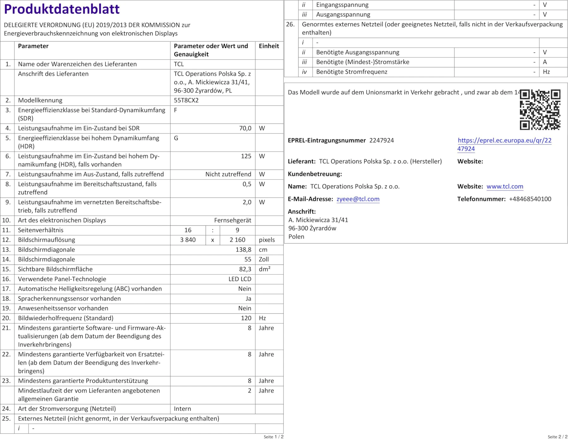Click the EPREL registration number 2247924

(382, 141)
